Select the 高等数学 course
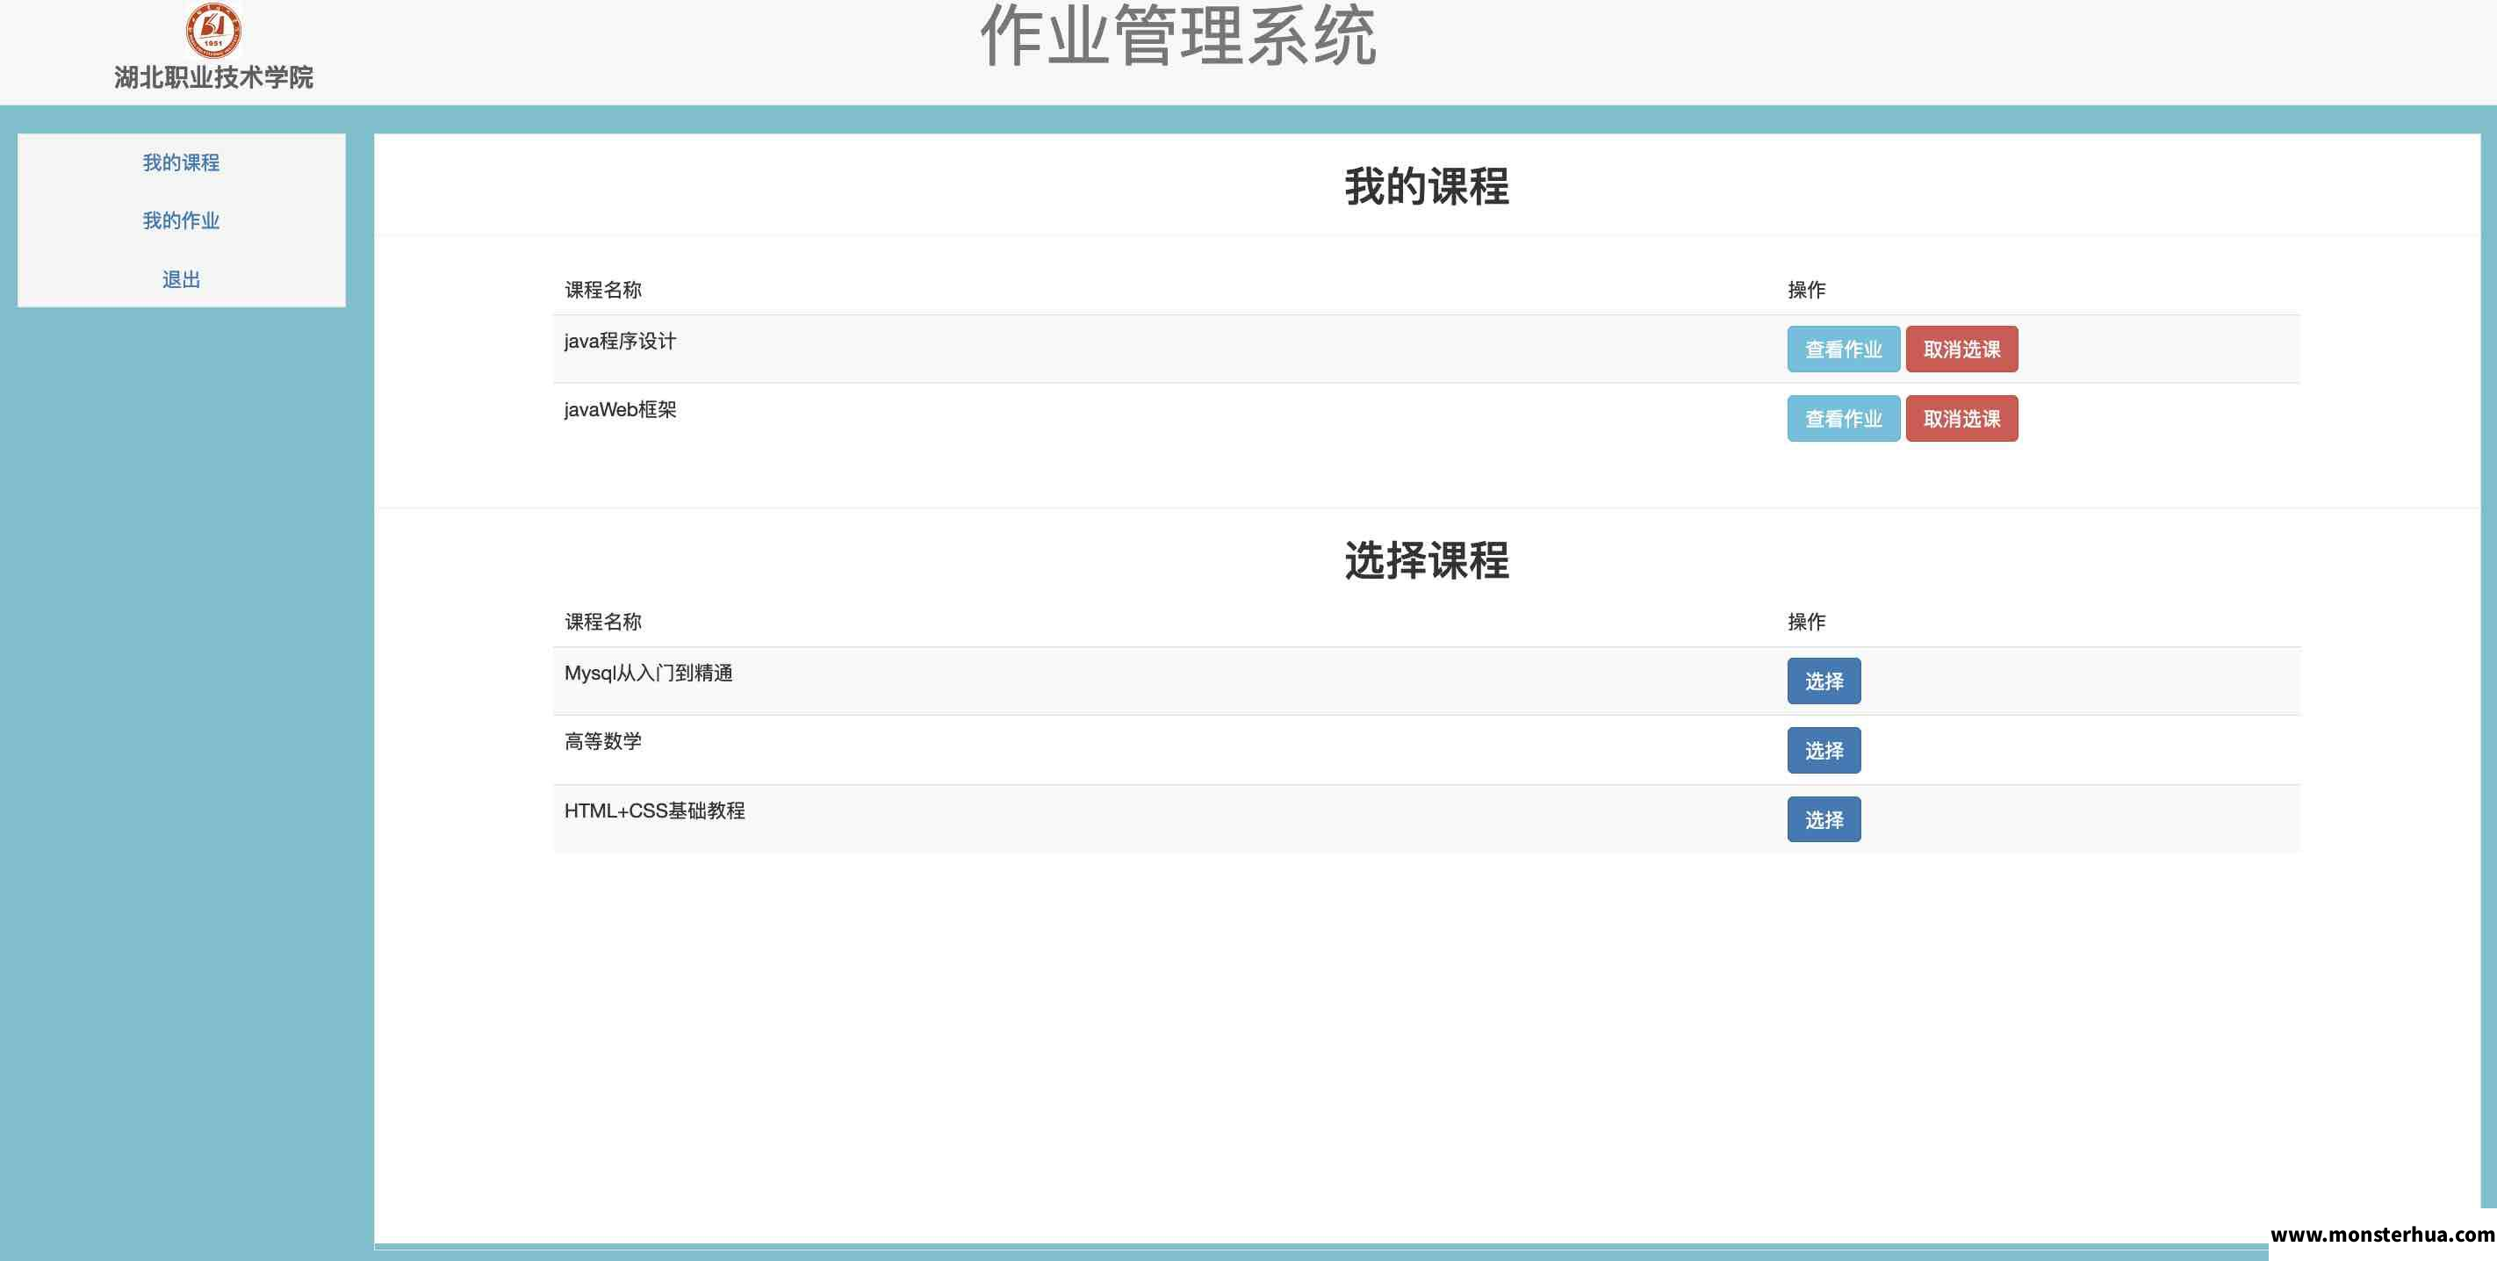Screen dimensions: 2497x1261 tap(1824, 750)
